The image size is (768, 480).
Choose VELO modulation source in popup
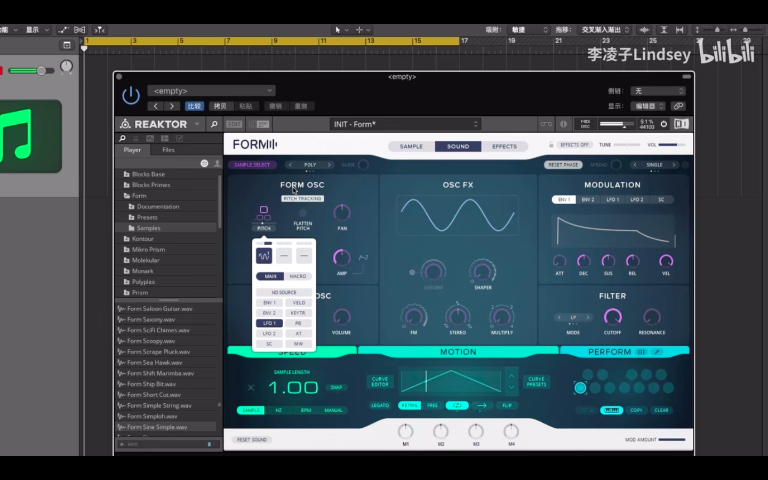pyautogui.click(x=299, y=302)
